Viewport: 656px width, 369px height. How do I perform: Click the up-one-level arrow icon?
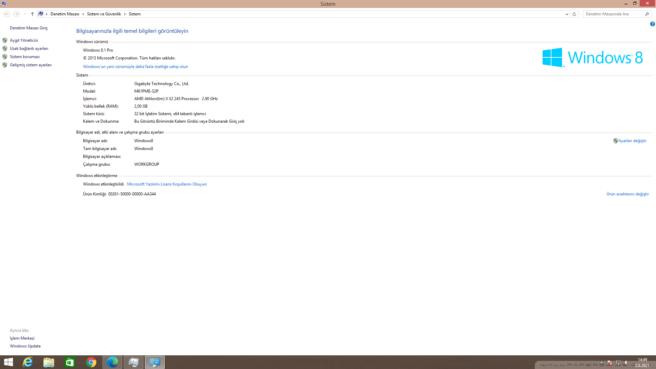pyautogui.click(x=32, y=14)
